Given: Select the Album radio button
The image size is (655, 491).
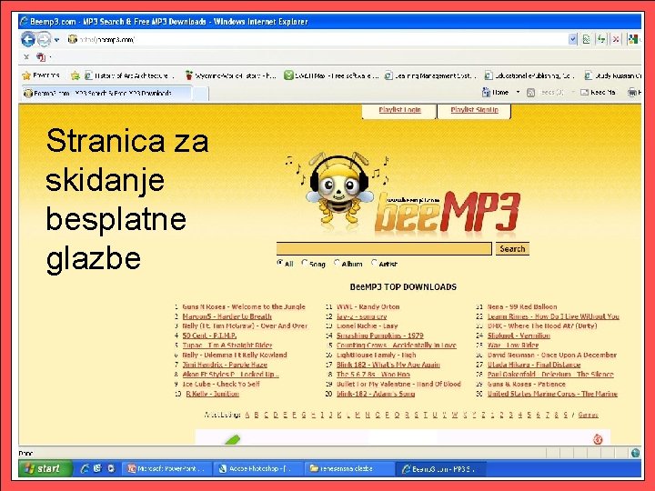Looking at the screenshot, I should (337, 263).
